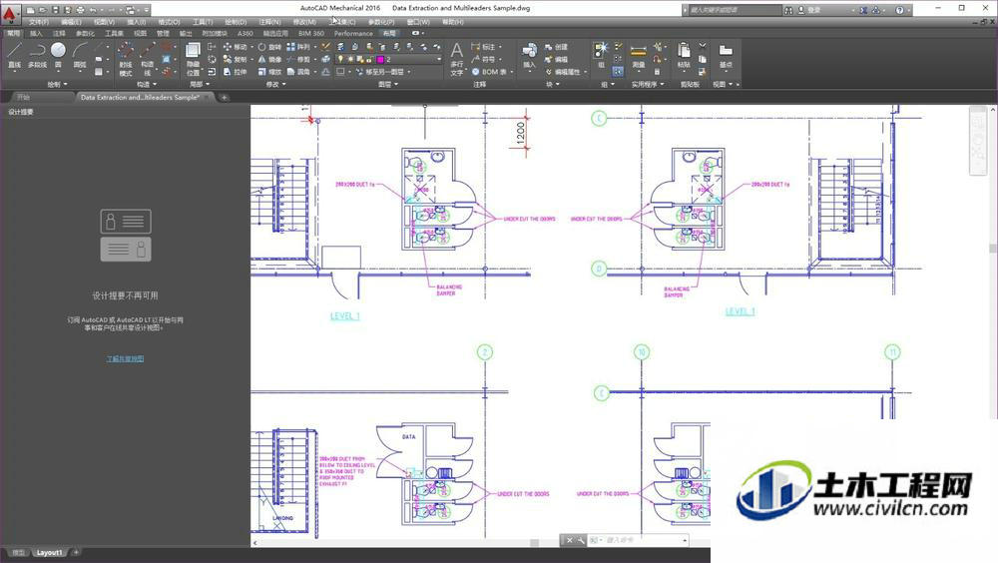Click the Sign In (登录) button
Image resolution: width=998 pixels, height=563 pixels.
point(809,10)
